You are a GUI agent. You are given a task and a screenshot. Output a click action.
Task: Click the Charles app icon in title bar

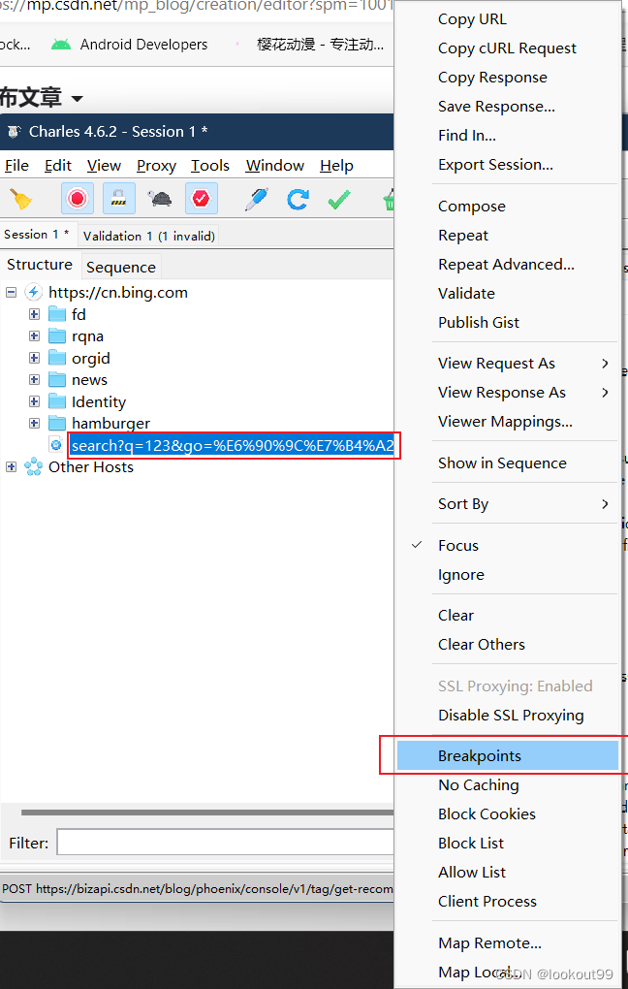coord(14,132)
